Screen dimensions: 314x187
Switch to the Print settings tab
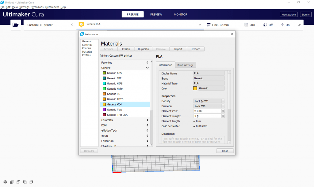[x=185, y=65]
